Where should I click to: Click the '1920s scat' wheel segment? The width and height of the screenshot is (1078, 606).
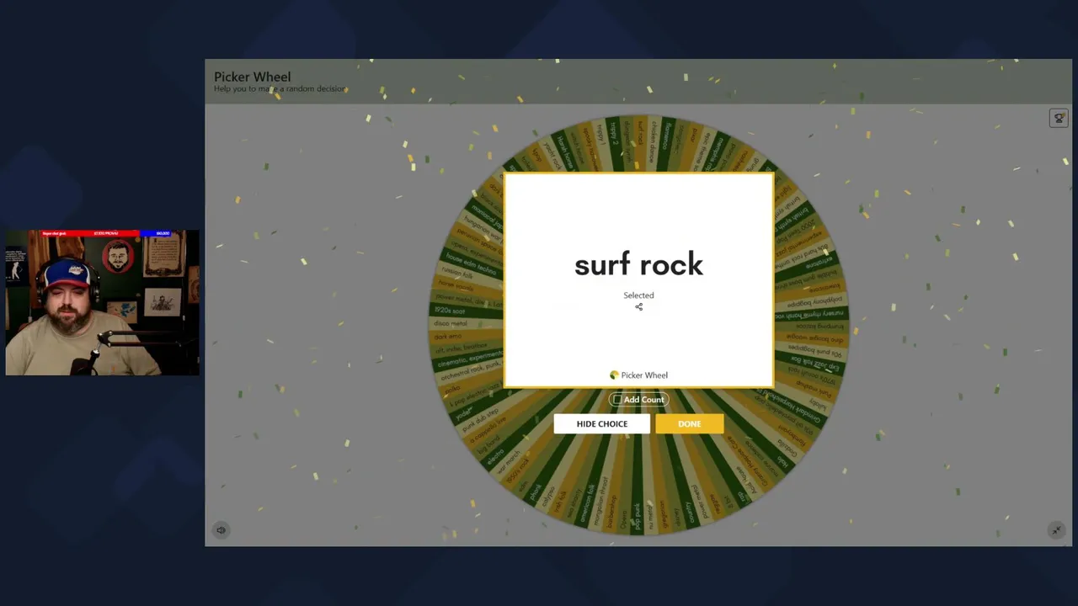[x=450, y=311]
